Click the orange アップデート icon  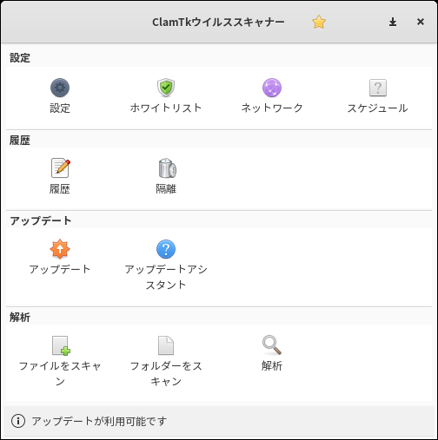coord(60,249)
